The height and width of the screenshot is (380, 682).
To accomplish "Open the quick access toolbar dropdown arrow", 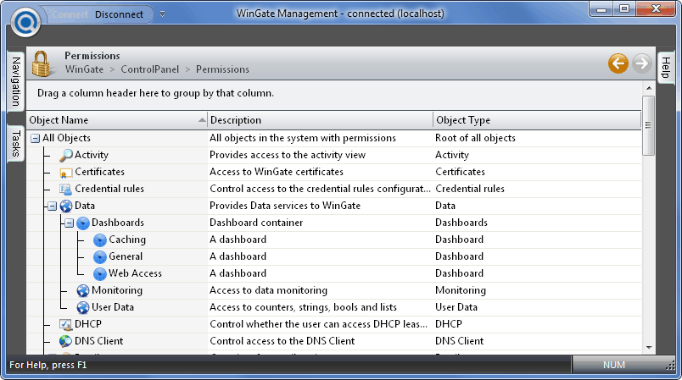I will pyautogui.click(x=162, y=14).
